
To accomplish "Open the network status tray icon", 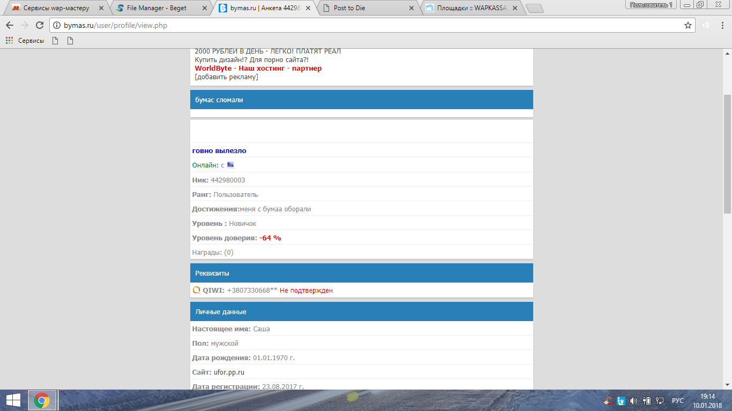I will pos(660,400).
